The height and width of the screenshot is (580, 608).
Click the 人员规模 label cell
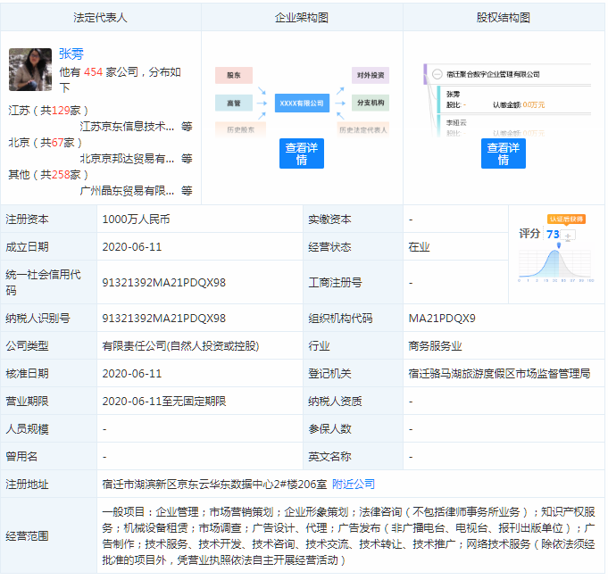coord(48,429)
